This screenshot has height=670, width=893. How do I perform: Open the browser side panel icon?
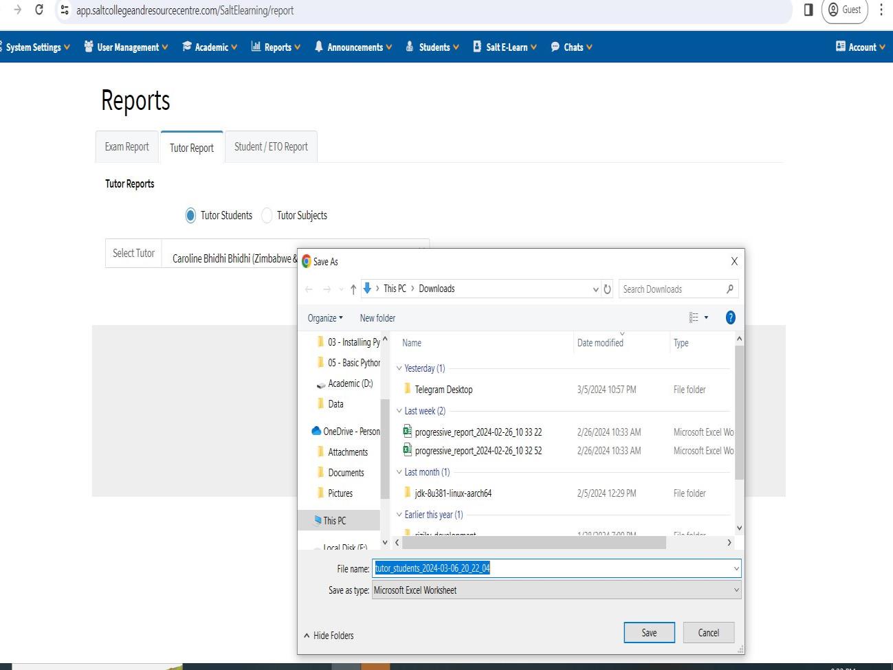(808, 10)
